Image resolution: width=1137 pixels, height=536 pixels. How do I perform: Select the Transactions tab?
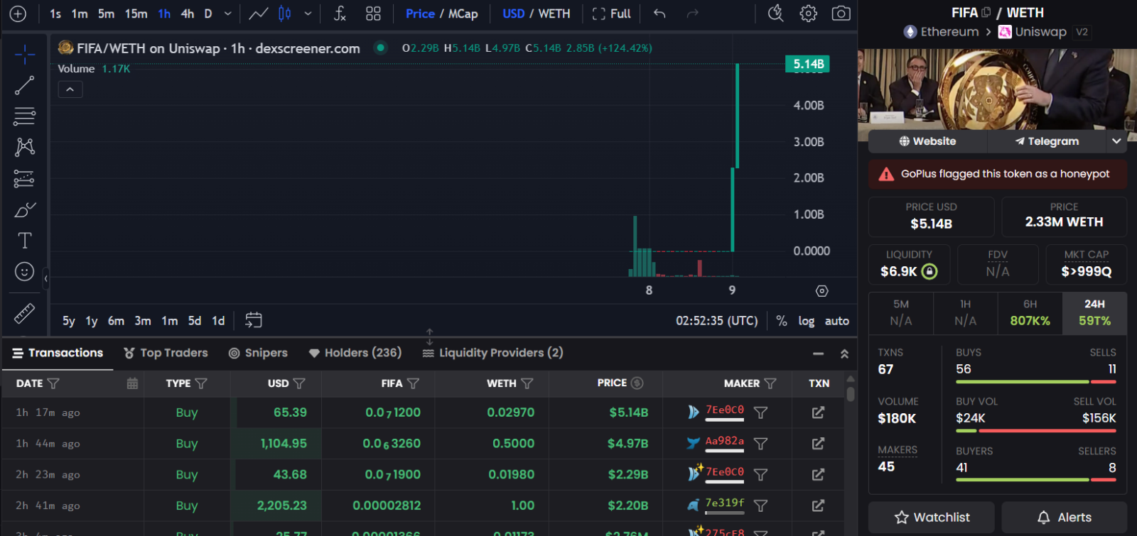[x=58, y=353]
